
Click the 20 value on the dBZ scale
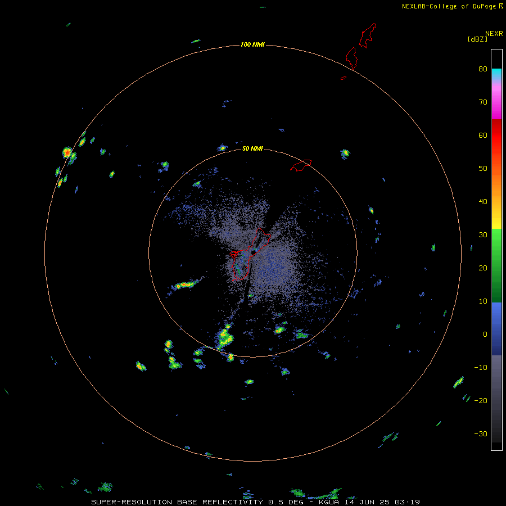[x=483, y=268]
